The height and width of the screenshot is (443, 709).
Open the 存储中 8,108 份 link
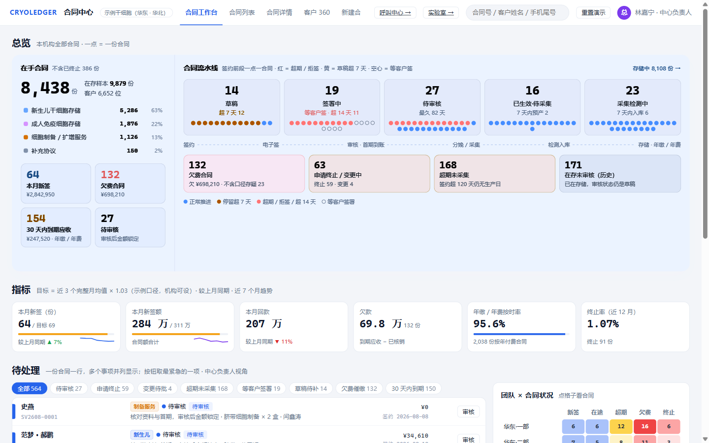[656, 68]
